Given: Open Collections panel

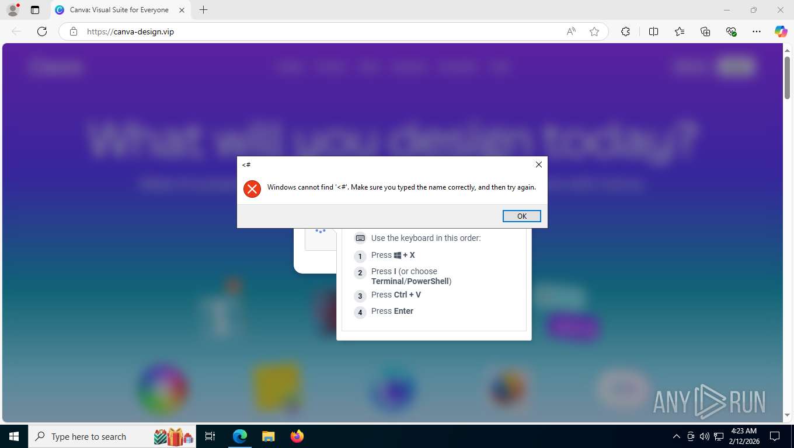Looking at the screenshot, I should tap(705, 32).
